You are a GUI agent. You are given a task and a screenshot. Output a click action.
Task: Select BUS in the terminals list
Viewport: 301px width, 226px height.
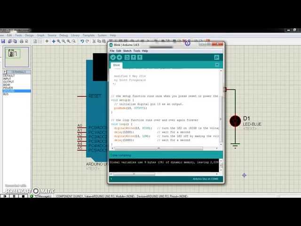click(x=16, y=94)
